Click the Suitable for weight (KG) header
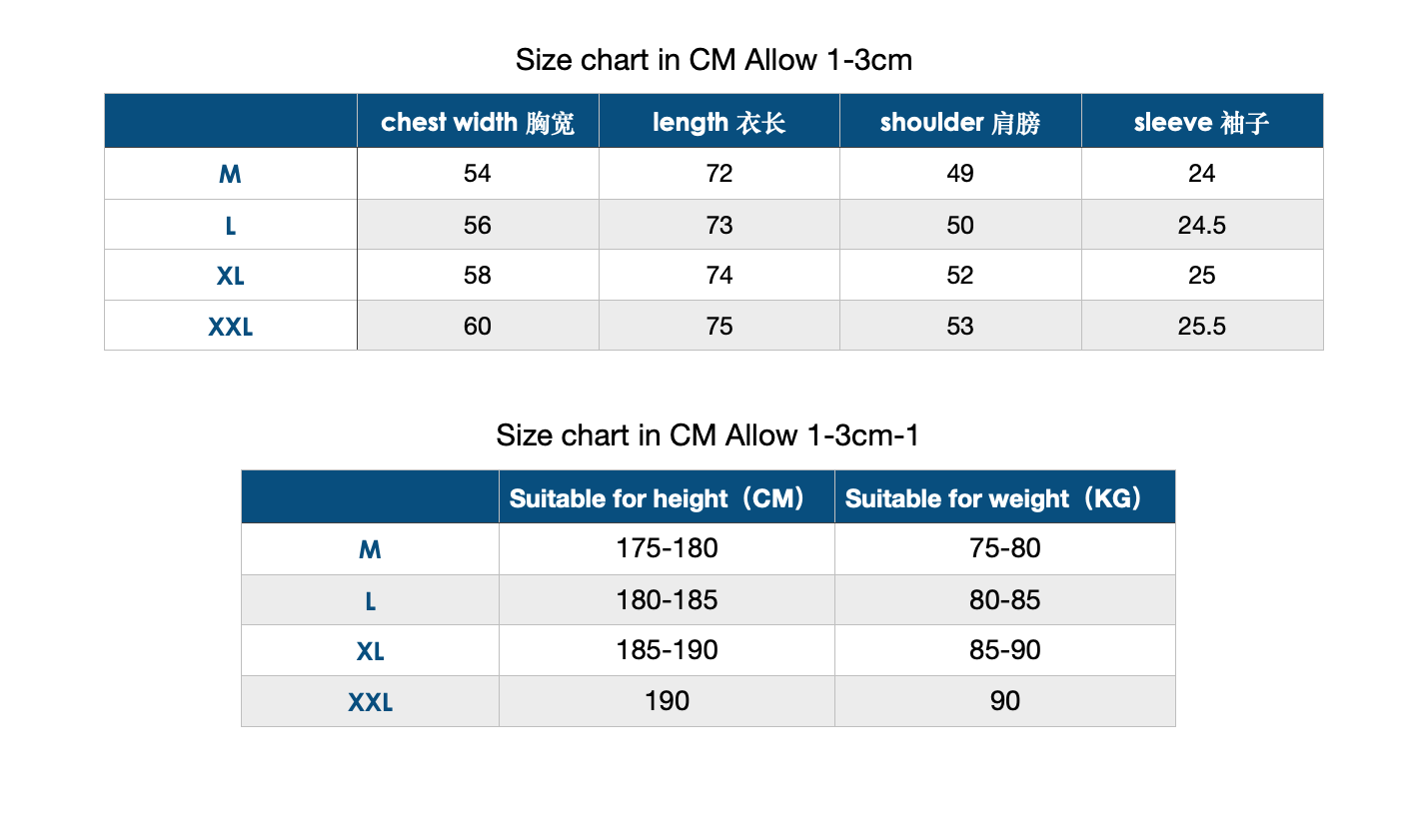 coord(1005,497)
